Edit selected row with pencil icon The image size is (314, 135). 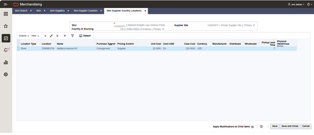51,36
